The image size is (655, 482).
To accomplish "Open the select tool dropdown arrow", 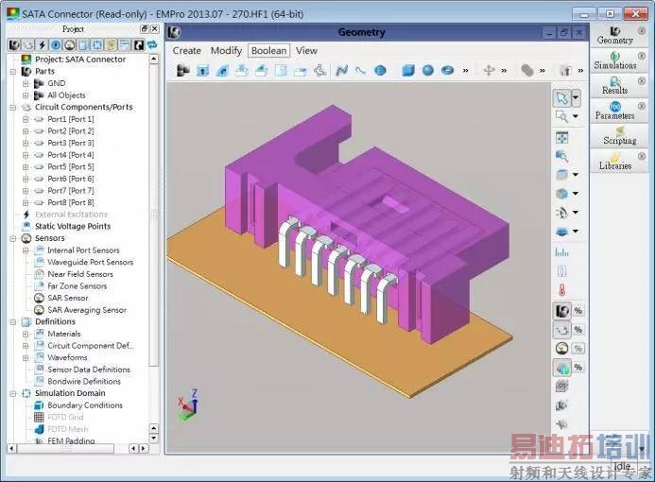I will pyautogui.click(x=576, y=98).
